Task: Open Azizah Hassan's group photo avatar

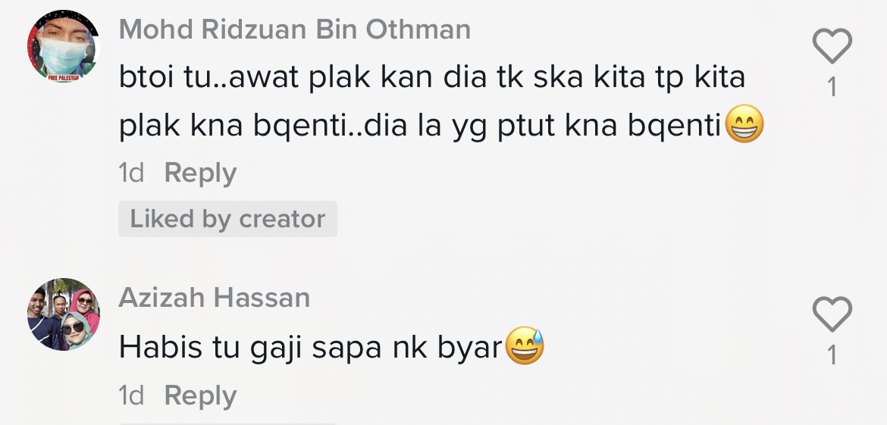Action: (63, 314)
